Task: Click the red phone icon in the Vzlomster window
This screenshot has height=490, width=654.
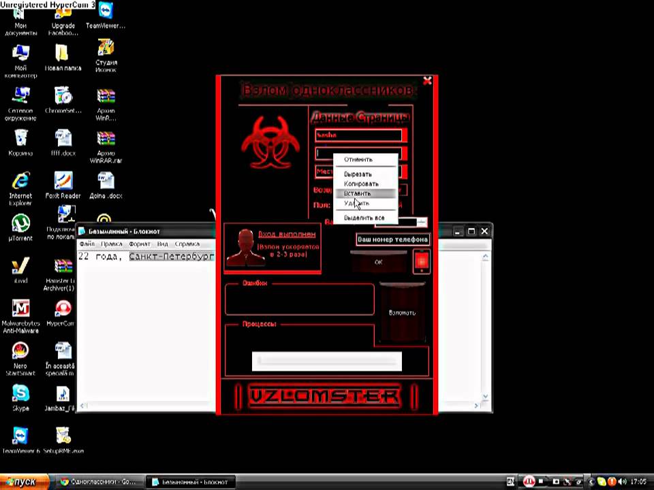Action: [x=421, y=261]
